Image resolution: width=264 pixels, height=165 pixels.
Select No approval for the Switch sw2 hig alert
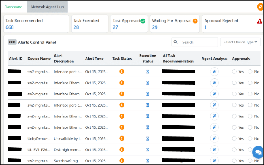click(x=250, y=161)
